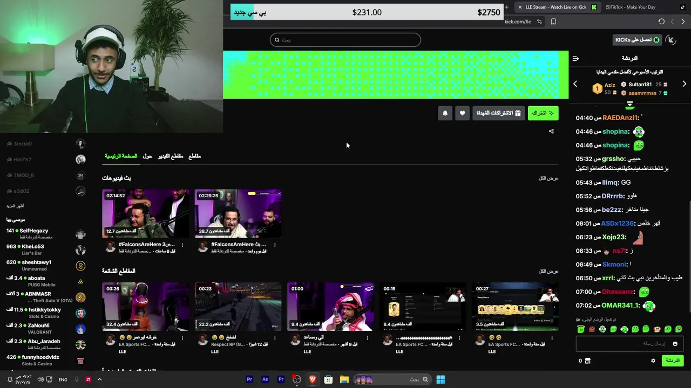Image resolution: width=691 pixels, height=388 pixels.
Task: Collapse the leaderboard via green handle
Action: pos(629,103)
